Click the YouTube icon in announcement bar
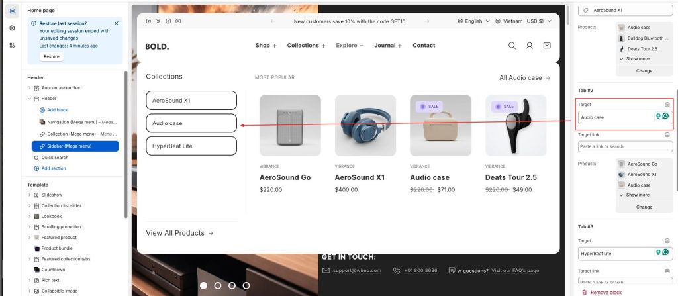The width and height of the screenshot is (678, 296). 178,21
